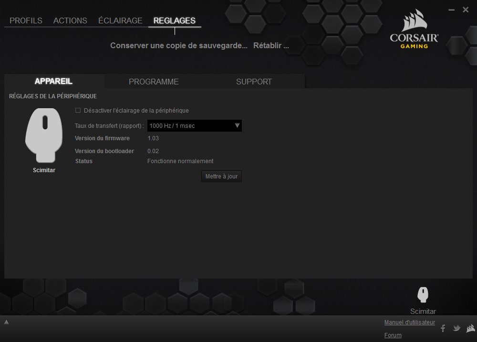Click the Version du bootloader label
This screenshot has width=477, height=342.
pos(104,151)
